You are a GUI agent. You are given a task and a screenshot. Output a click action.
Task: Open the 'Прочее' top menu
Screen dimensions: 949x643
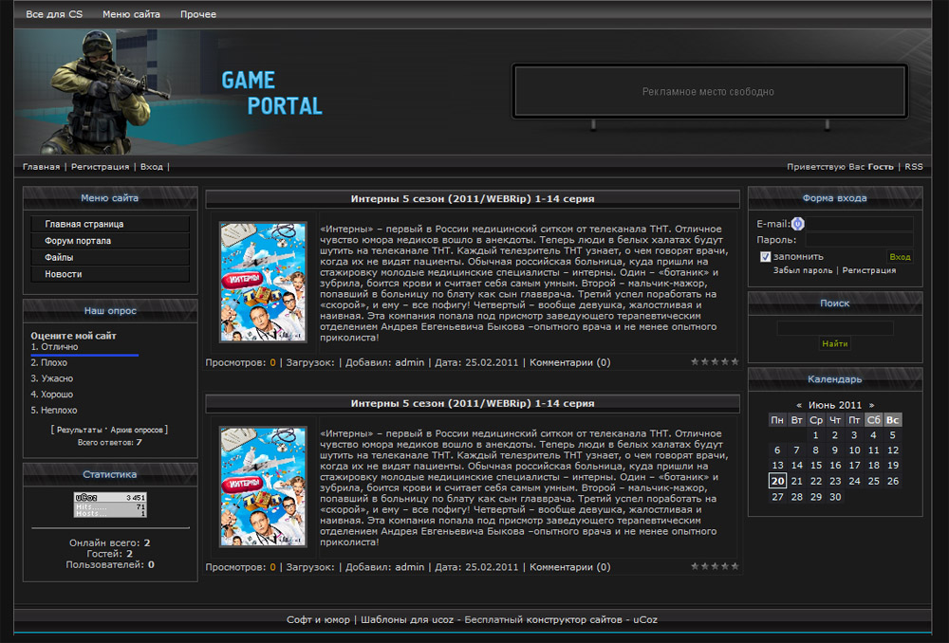point(198,14)
